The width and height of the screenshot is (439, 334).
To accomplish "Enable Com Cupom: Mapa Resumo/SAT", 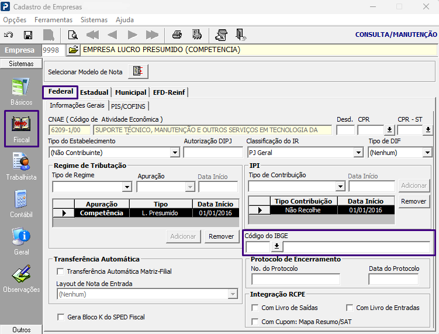I will click(x=255, y=322).
